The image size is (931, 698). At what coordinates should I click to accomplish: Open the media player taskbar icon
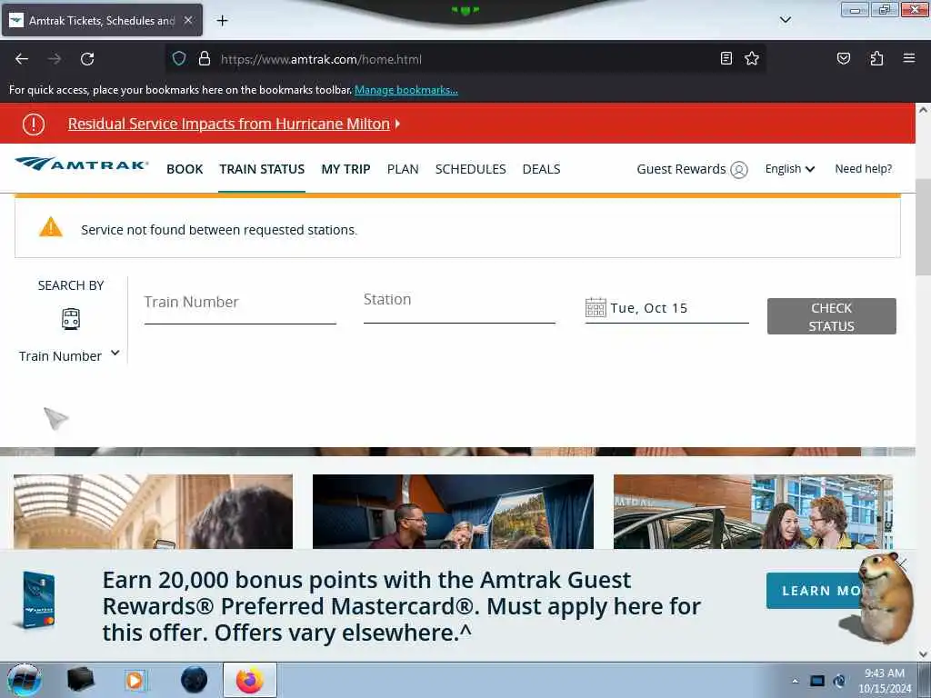[135, 680]
